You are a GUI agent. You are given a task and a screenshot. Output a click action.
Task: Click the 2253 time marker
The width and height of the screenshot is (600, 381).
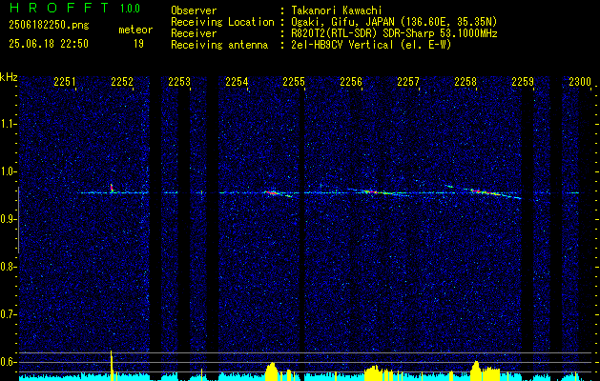(x=179, y=81)
